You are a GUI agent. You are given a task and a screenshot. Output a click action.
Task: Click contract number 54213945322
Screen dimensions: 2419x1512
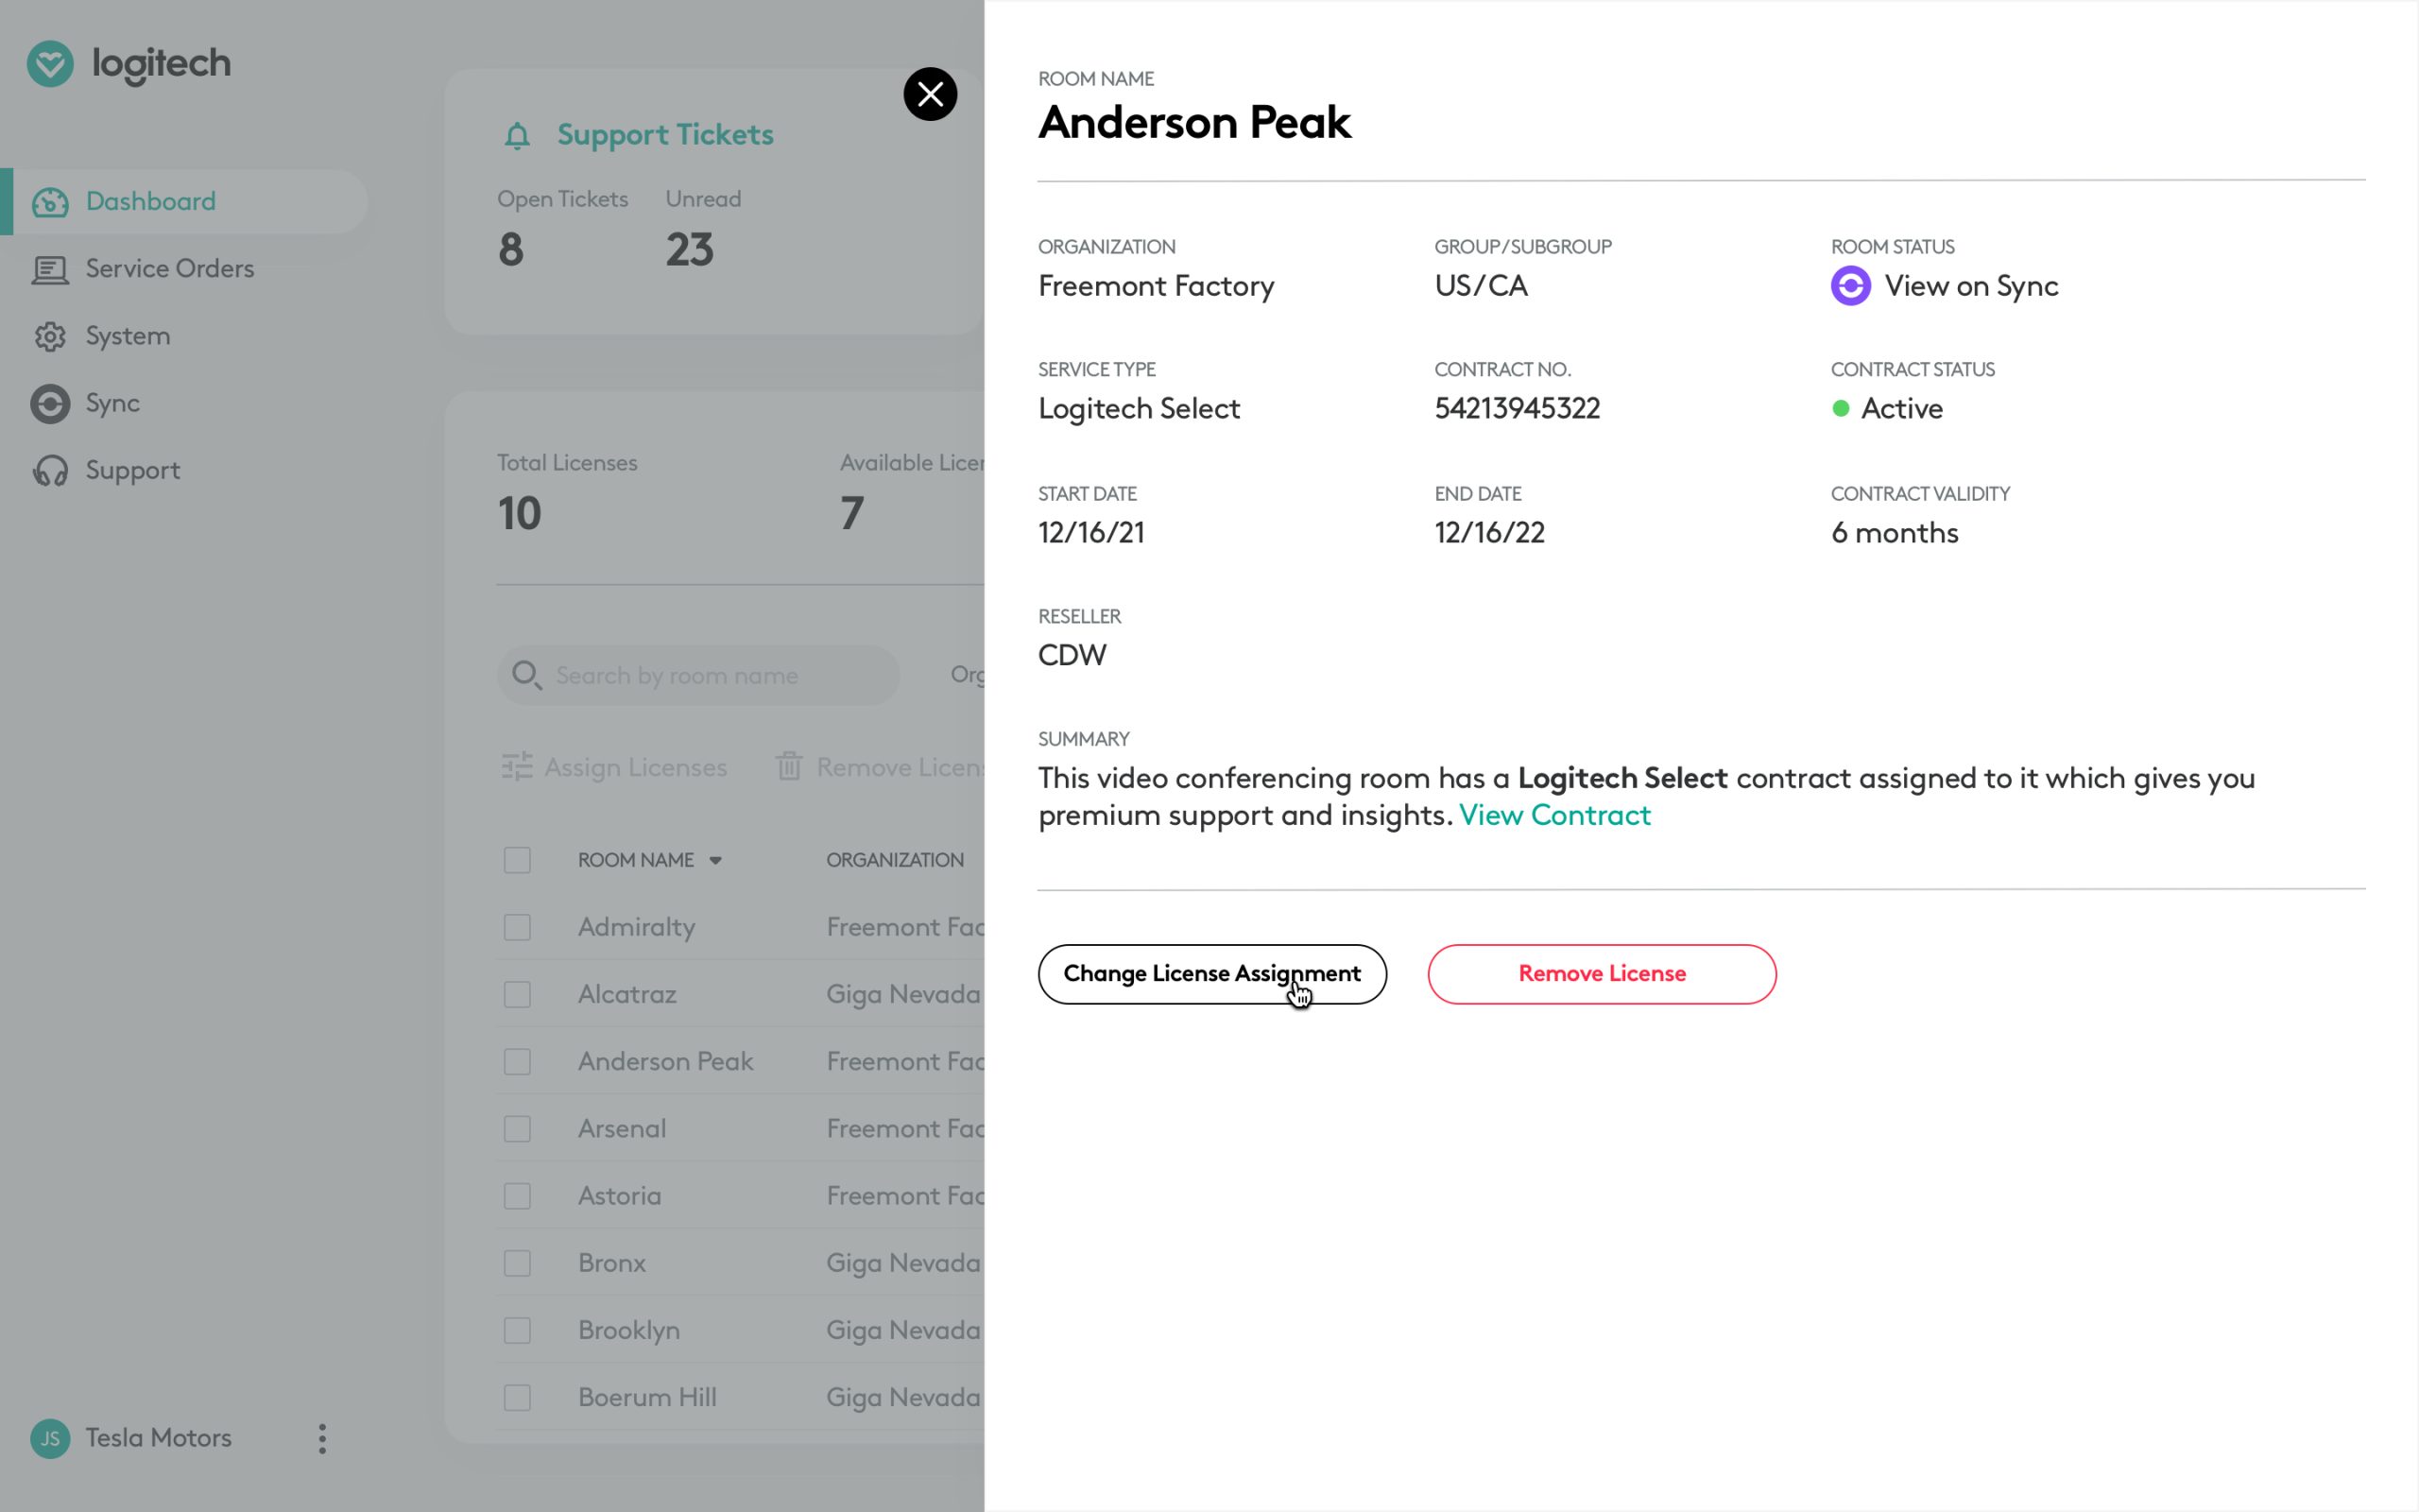click(x=1517, y=408)
